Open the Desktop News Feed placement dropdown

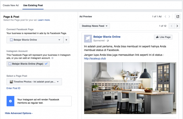click(95, 26)
